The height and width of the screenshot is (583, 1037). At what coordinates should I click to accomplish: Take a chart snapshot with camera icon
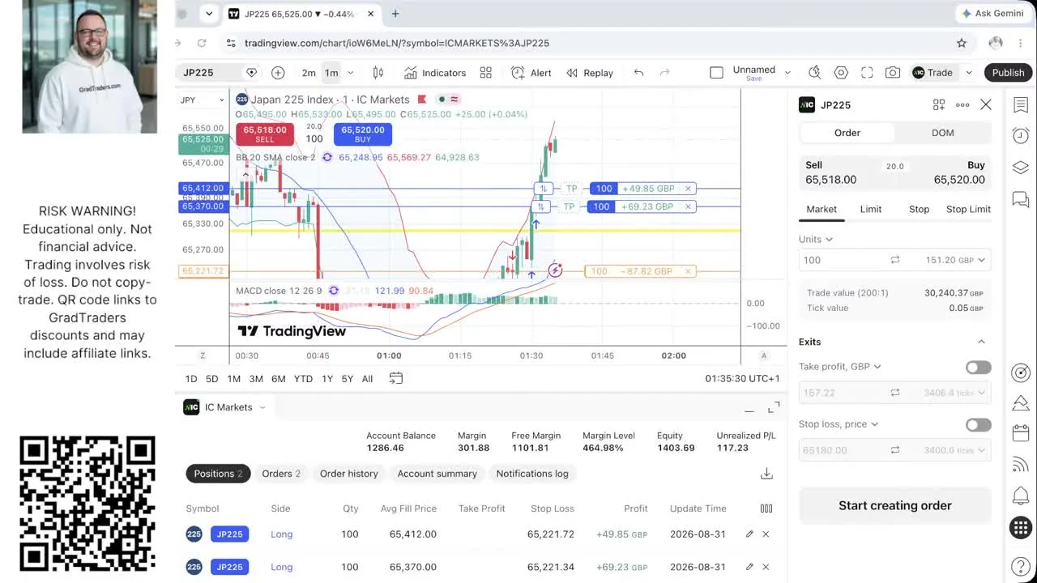[893, 73]
